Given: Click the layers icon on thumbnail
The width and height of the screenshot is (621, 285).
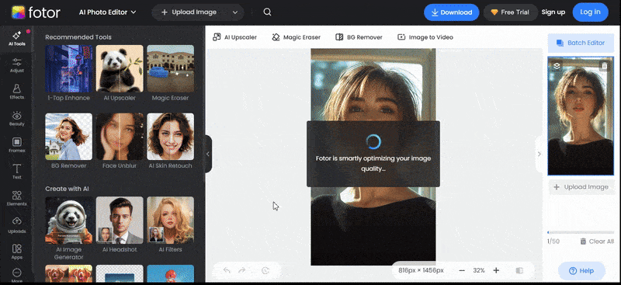Looking at the screenshot, I should pyautogui.click(x=557, y=66).
